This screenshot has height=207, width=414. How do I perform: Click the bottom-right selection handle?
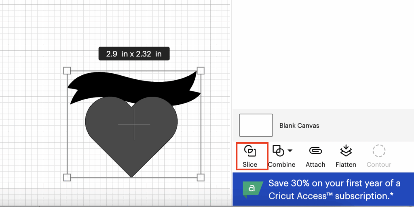(x=201, y=177)
